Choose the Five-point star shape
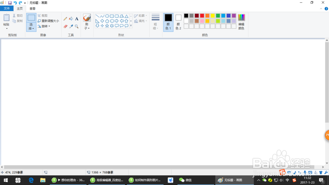 click(x=107, y=26)
